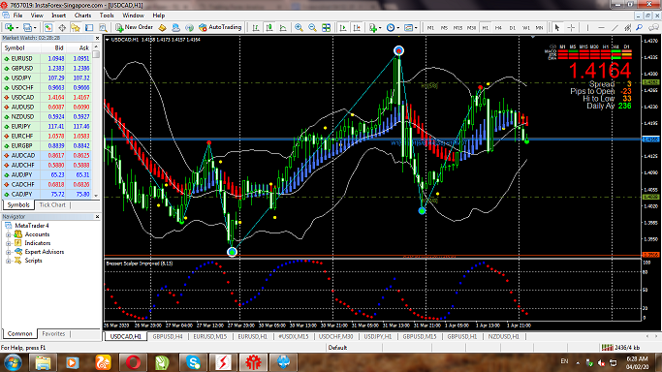Click the Market Watch scrollbar down arrow

tap(96, 196)
